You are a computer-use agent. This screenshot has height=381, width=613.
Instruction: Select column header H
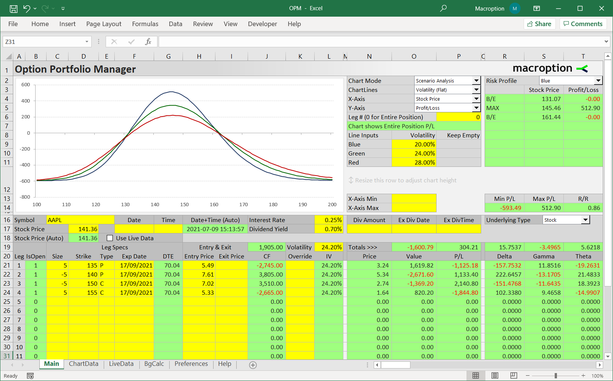pos(199,56)
